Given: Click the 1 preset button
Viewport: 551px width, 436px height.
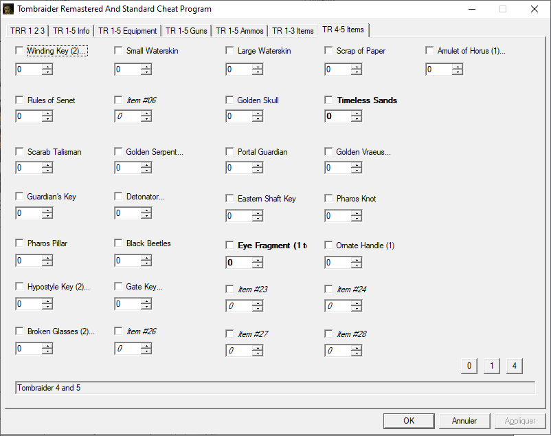Looking at the screenshot, I should click(492, 366).
